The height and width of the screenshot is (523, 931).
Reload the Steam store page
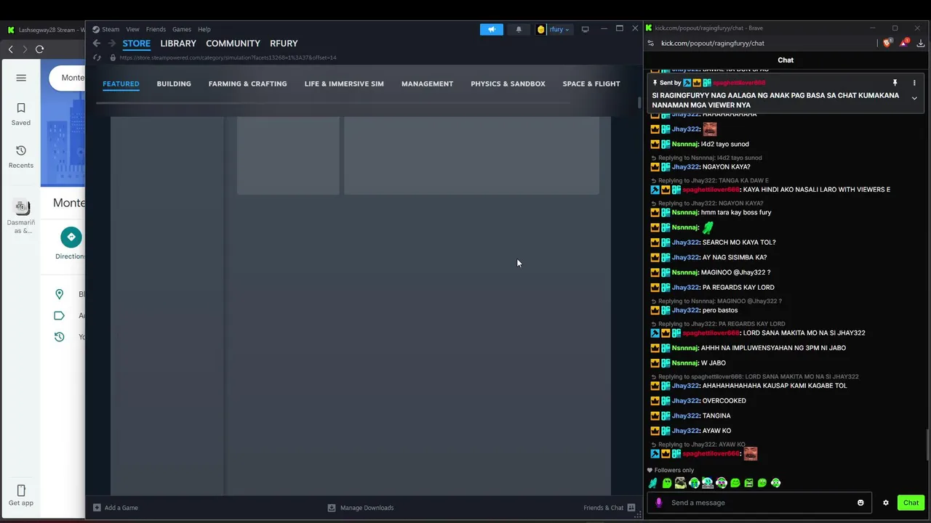tap(97, 57)
